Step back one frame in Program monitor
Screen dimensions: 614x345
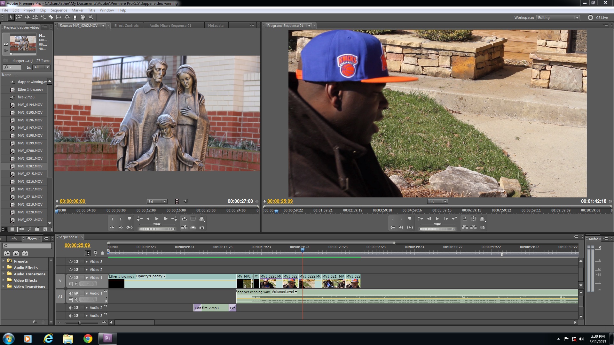pyautogui.click(x=429, y=219)
